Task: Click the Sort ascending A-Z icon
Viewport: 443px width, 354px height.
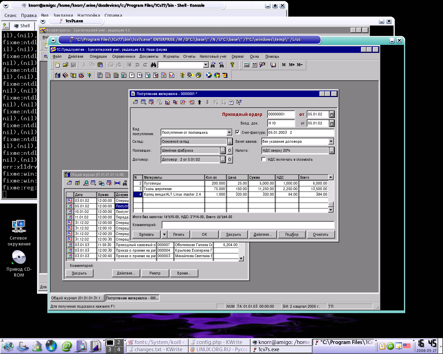Action: 216,102
